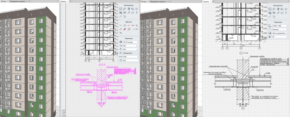Viewport: 290px width, 117px height.
Task: Click the scale field showing 10,00
Action: click(x=131, y=57)
